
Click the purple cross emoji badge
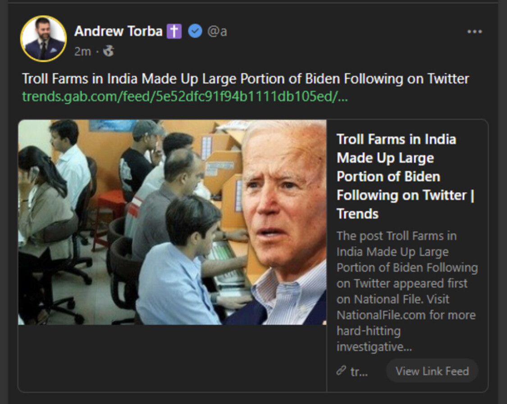[174, 31]
